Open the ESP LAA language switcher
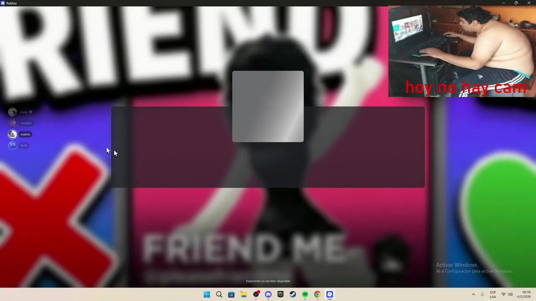The image size is (536, 301). pyautogui.click(x=493, y=294)
